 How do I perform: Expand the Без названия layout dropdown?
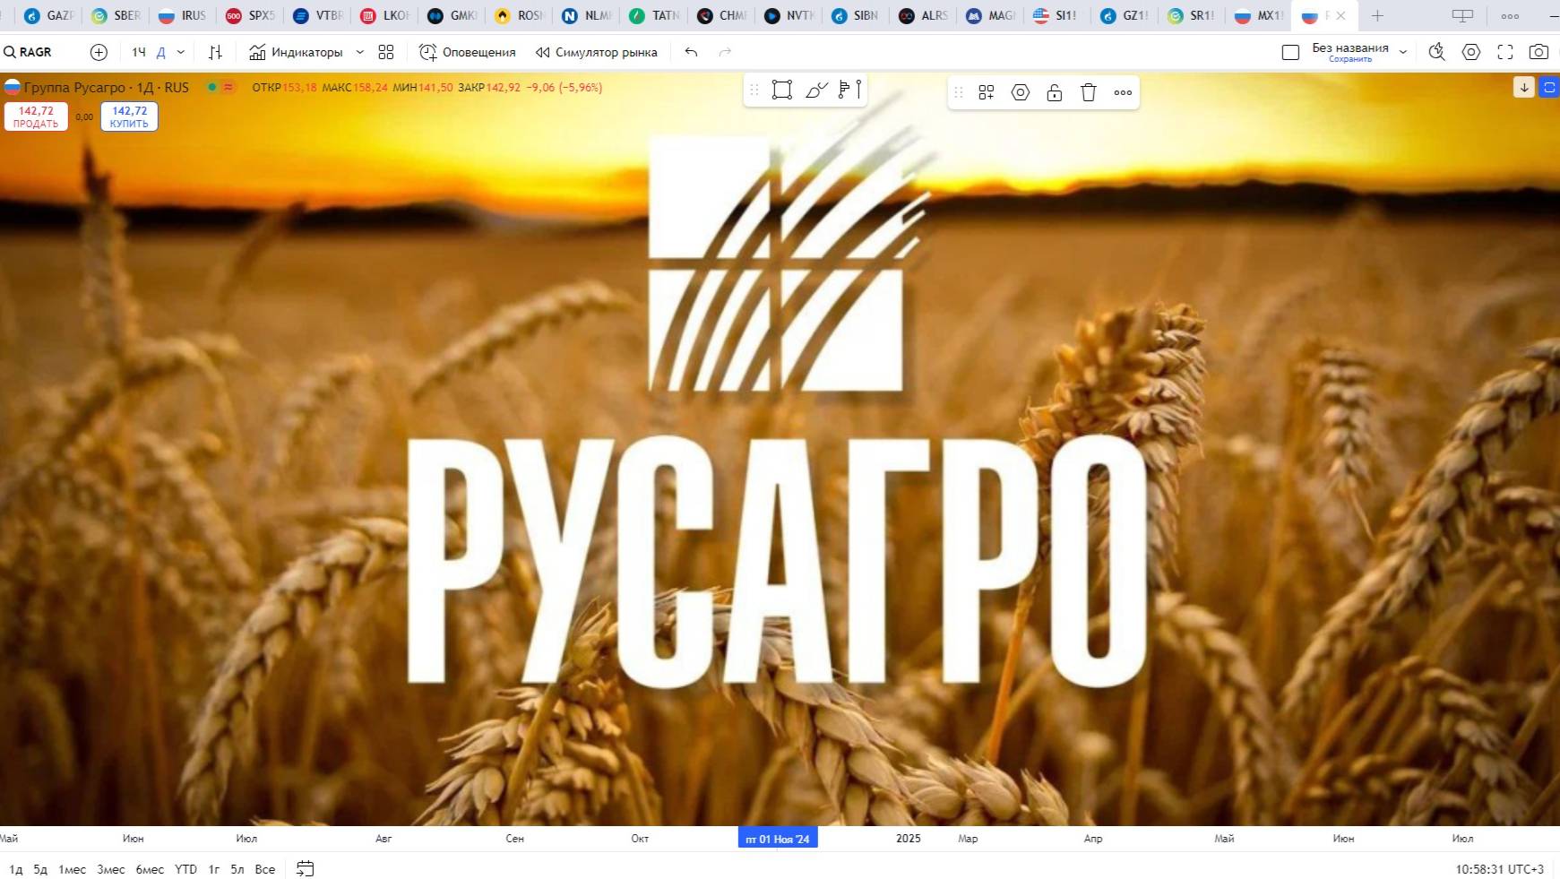pyautogui.click(x=1403, y=52)
